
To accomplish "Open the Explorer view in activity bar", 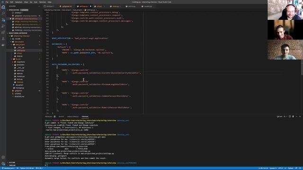I will point(3,7).
